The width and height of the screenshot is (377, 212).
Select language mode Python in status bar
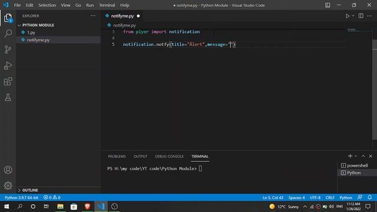tap(346, 198)
